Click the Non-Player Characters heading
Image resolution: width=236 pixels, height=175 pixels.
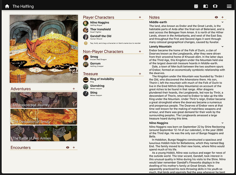(103, 52)
